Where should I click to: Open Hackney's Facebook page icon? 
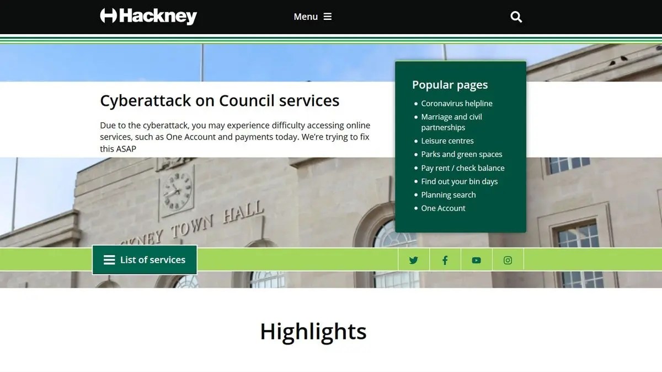pyautogui.click(x=445, y=260)
